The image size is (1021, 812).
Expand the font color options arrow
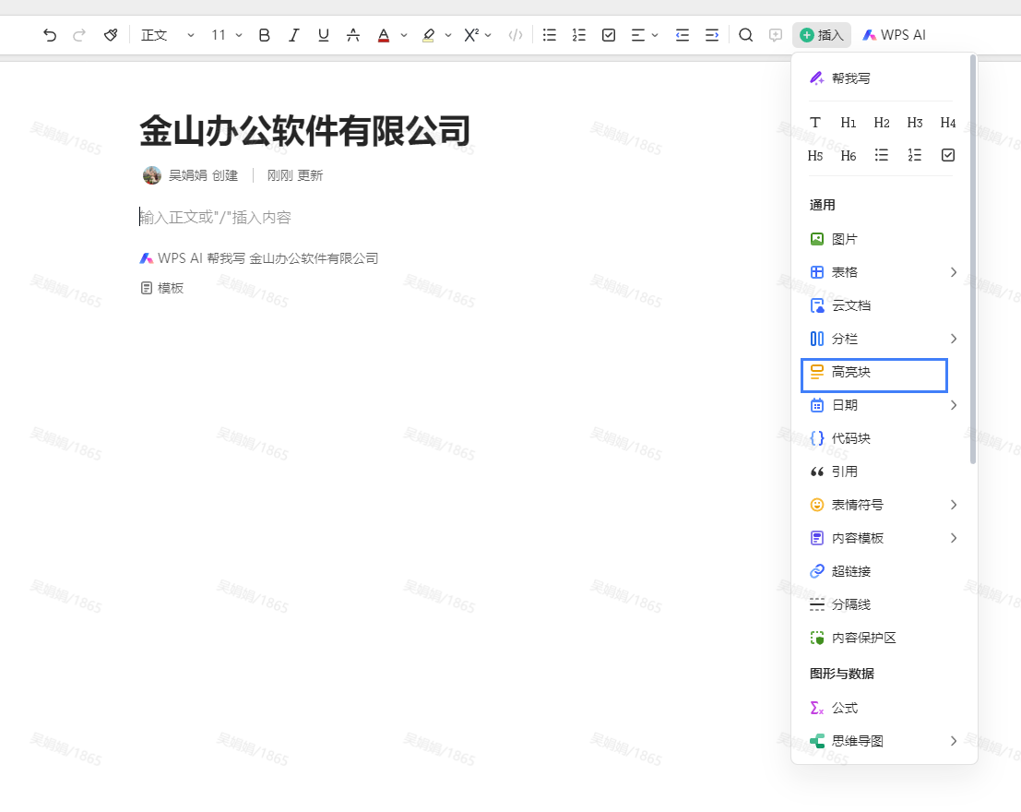tap(404, 35)
